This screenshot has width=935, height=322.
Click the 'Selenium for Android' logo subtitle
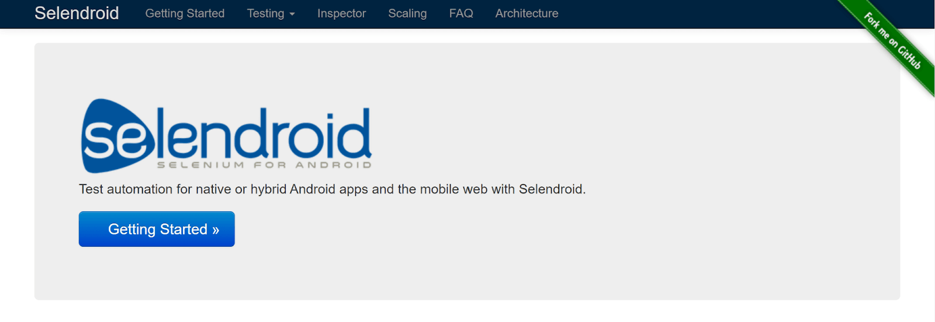[x=264, y=165]
